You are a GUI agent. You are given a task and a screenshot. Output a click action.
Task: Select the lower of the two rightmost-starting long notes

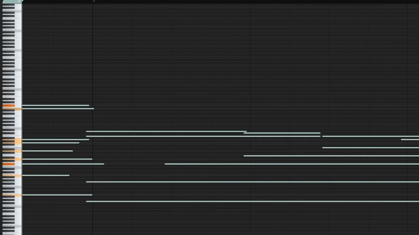[371, 148]
